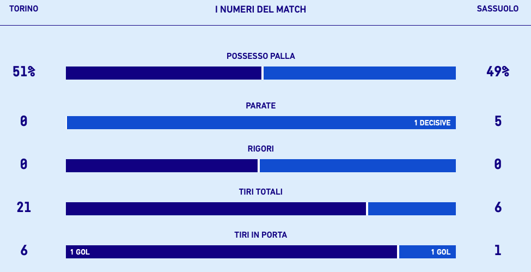Click the PARATE stat label

tap(260, 106)
